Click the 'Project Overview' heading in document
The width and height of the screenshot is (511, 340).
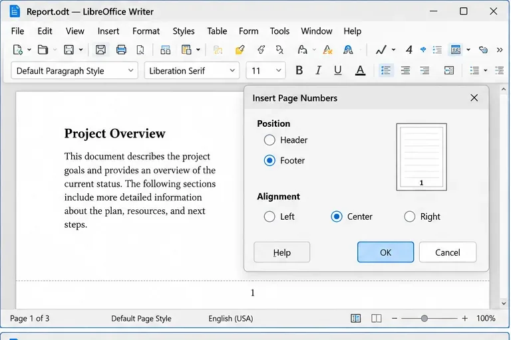point(114,133)
